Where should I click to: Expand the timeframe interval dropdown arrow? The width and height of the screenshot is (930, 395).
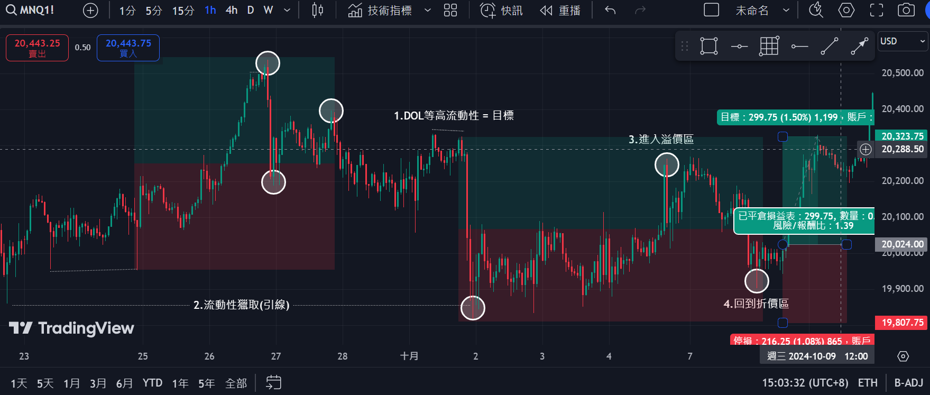(287, 10)
